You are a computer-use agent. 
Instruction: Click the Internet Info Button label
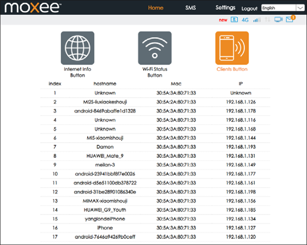pyautogui.click(x=78, y=72)
